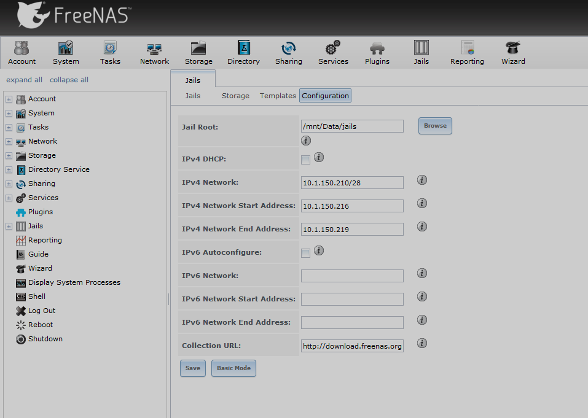Show info for IPv6 Network field
588x418 pixels.
[422, 273]
